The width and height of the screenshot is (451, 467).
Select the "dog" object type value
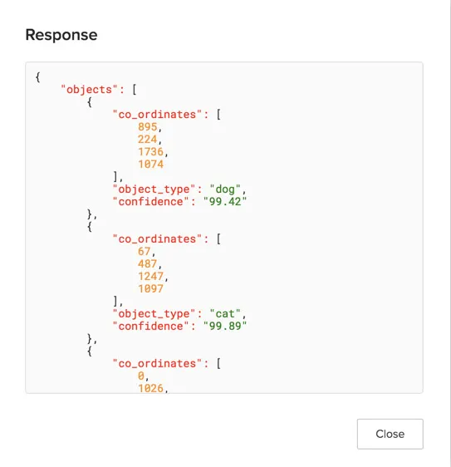pos(225,189)
